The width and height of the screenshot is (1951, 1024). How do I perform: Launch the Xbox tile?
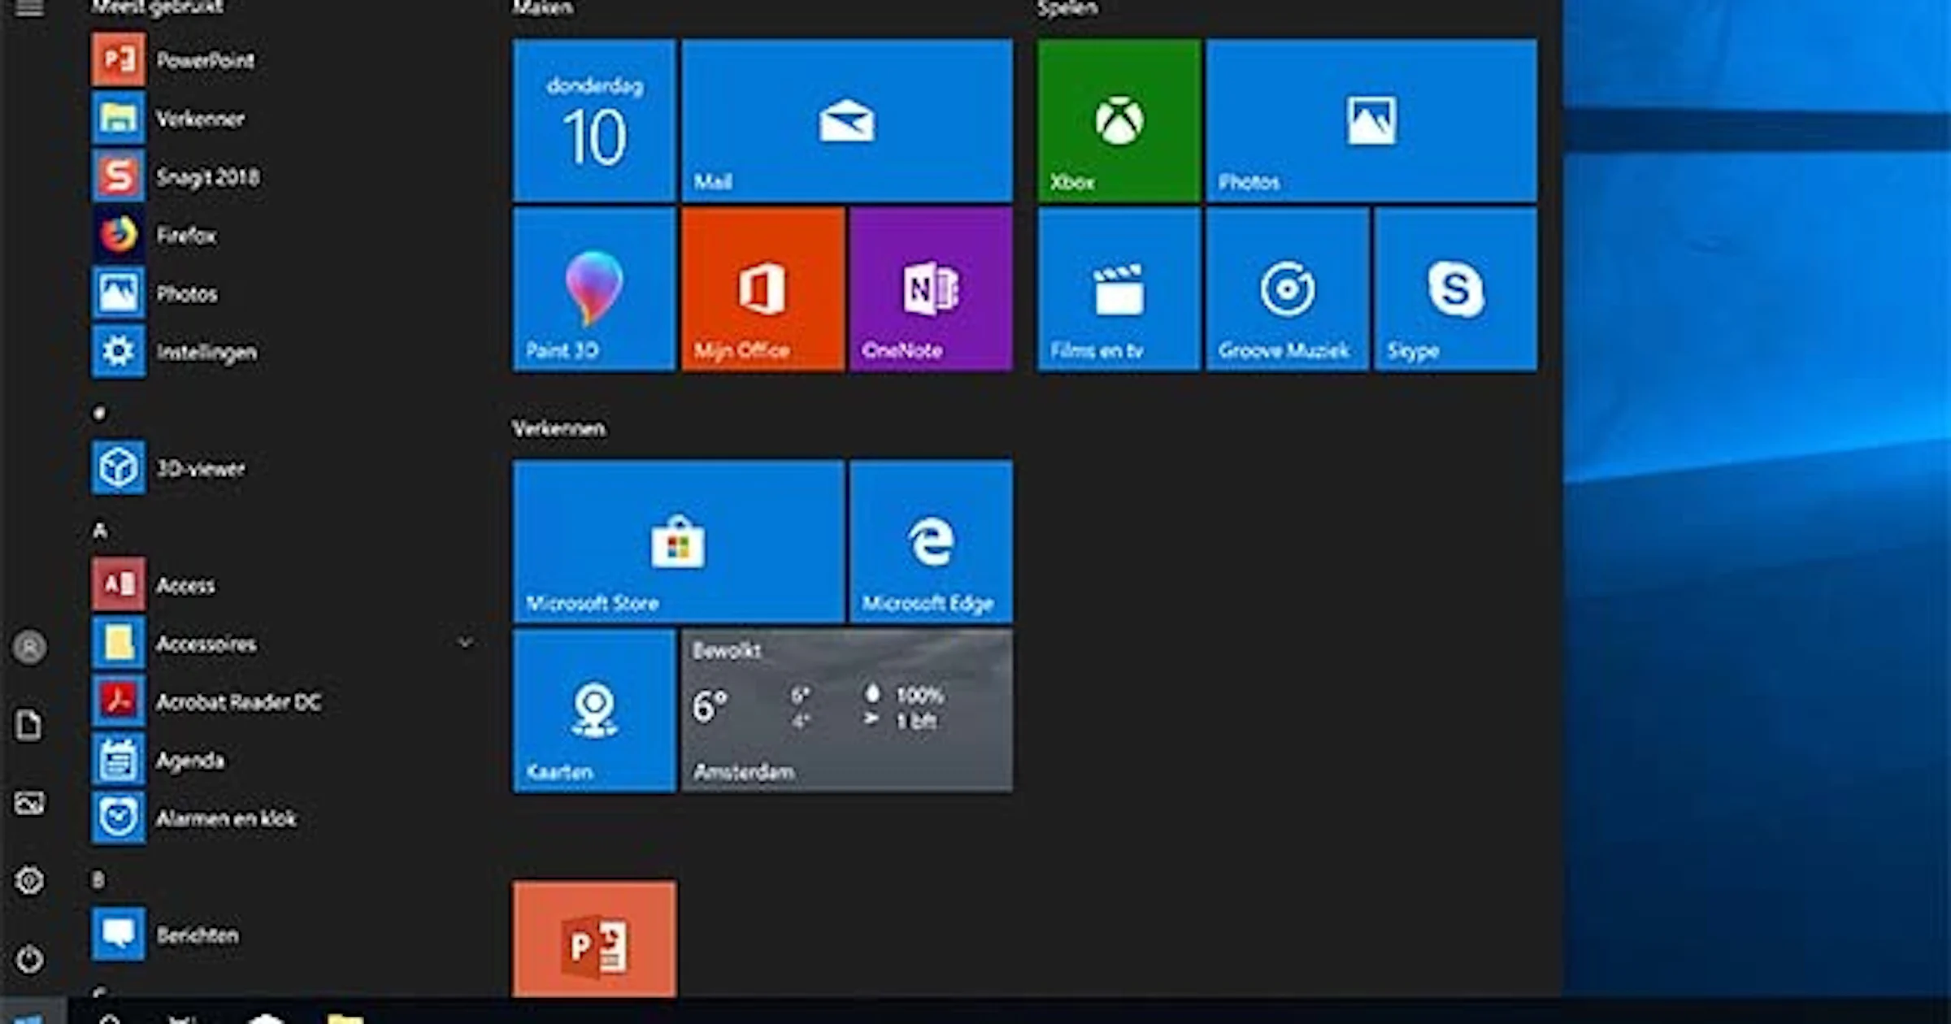pos(1119,120)
